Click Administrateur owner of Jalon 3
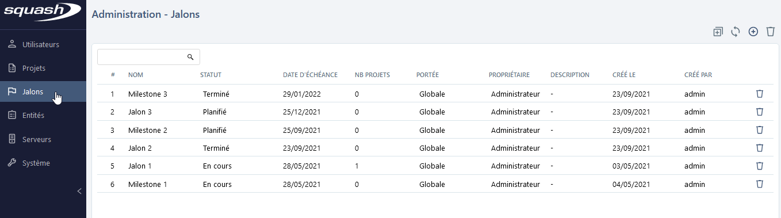The width and height of the screenshot is (781, 218). pos(515,112)
